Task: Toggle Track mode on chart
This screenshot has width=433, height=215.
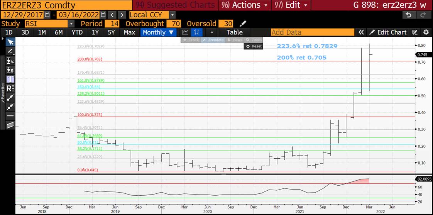Action: [x=191, y=40]
